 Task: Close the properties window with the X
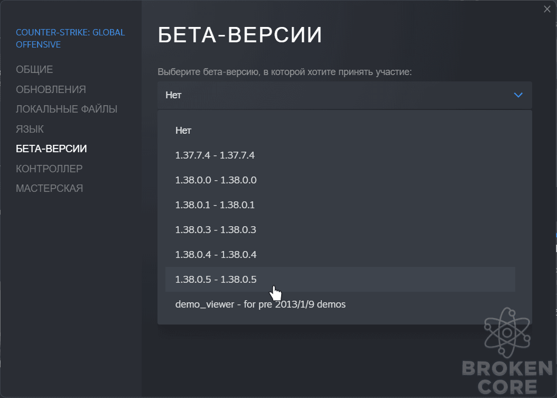point(547,9)
